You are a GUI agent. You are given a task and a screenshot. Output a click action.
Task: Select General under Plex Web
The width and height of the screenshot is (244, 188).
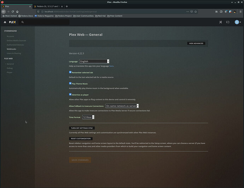pyautogui.click(x=10, y=64)
